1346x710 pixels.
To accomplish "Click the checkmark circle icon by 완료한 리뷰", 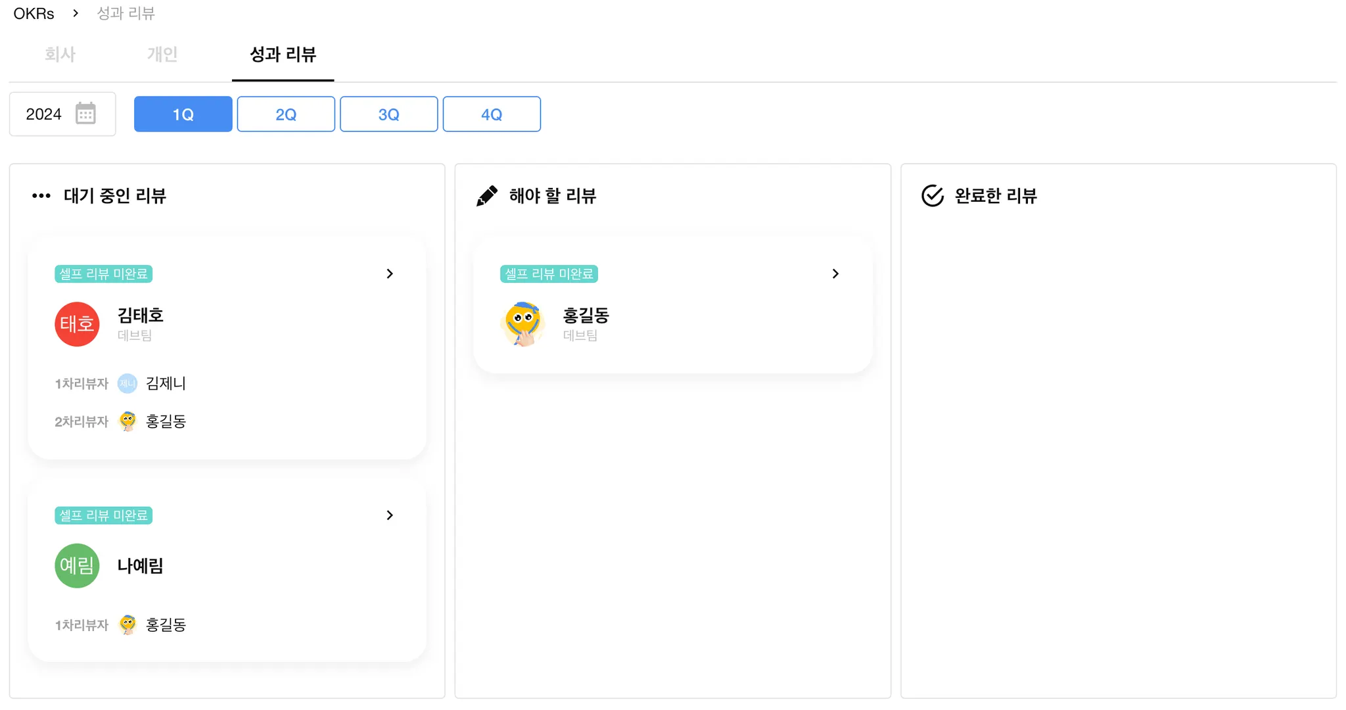I will pyautogui.click(x=932, y=196).
